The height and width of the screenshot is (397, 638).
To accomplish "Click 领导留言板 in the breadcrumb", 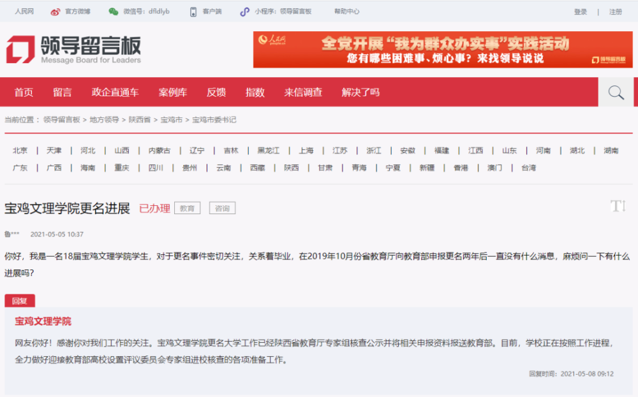I will [x=61, y=120].
